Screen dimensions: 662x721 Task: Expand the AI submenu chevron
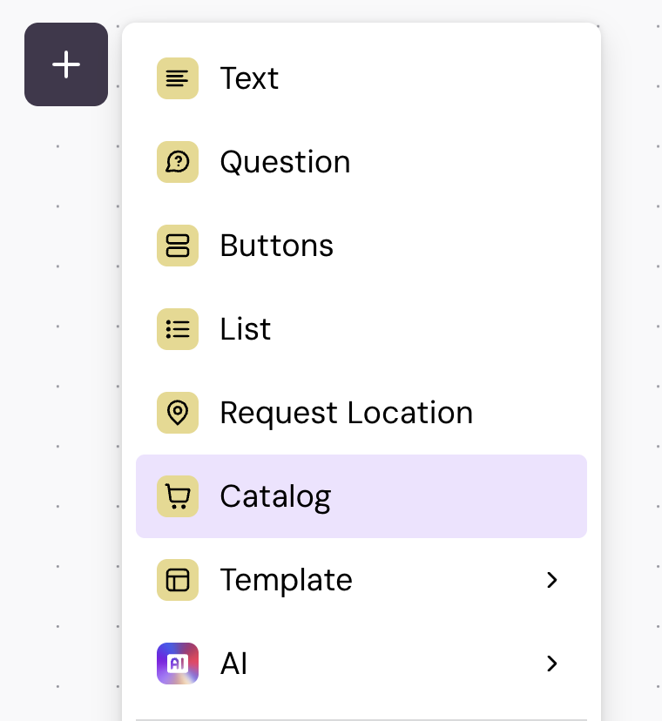pos(551,664)
